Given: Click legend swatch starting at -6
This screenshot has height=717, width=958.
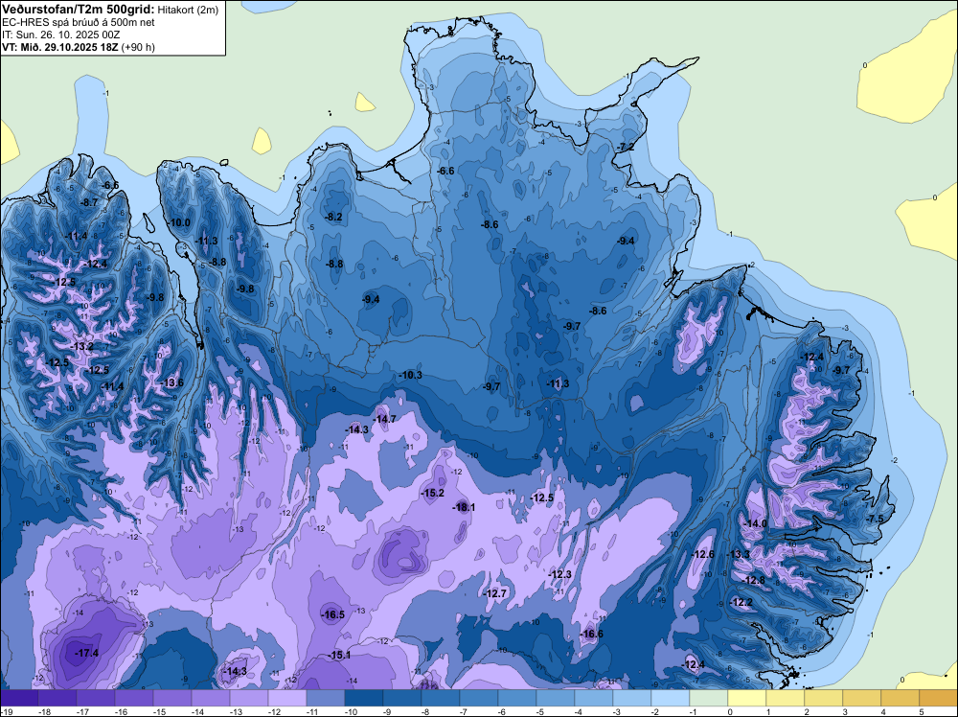Looking at the screenshot, I should click(x=517, y=698).
